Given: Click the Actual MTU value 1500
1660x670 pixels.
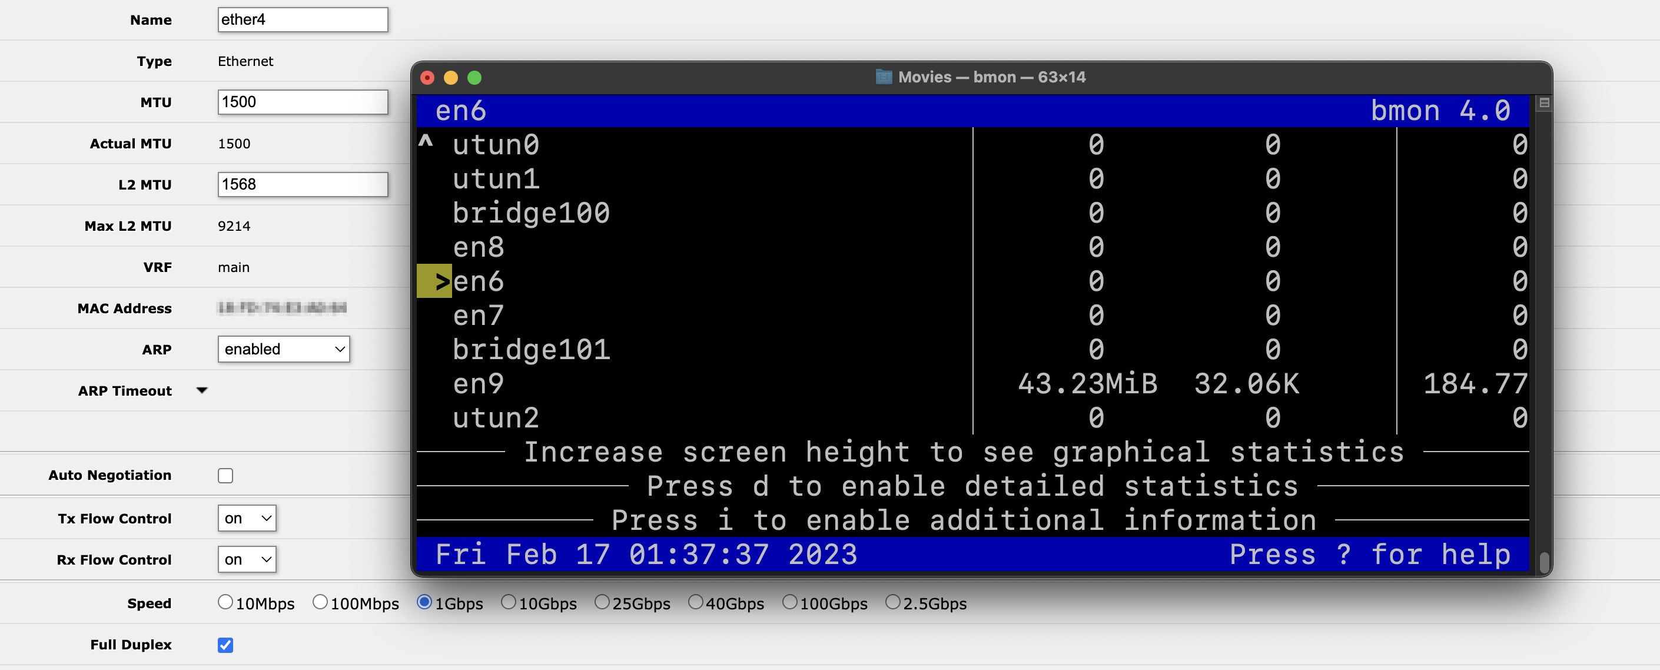Looking at the screenshot, I should click(x=234, y=144).
